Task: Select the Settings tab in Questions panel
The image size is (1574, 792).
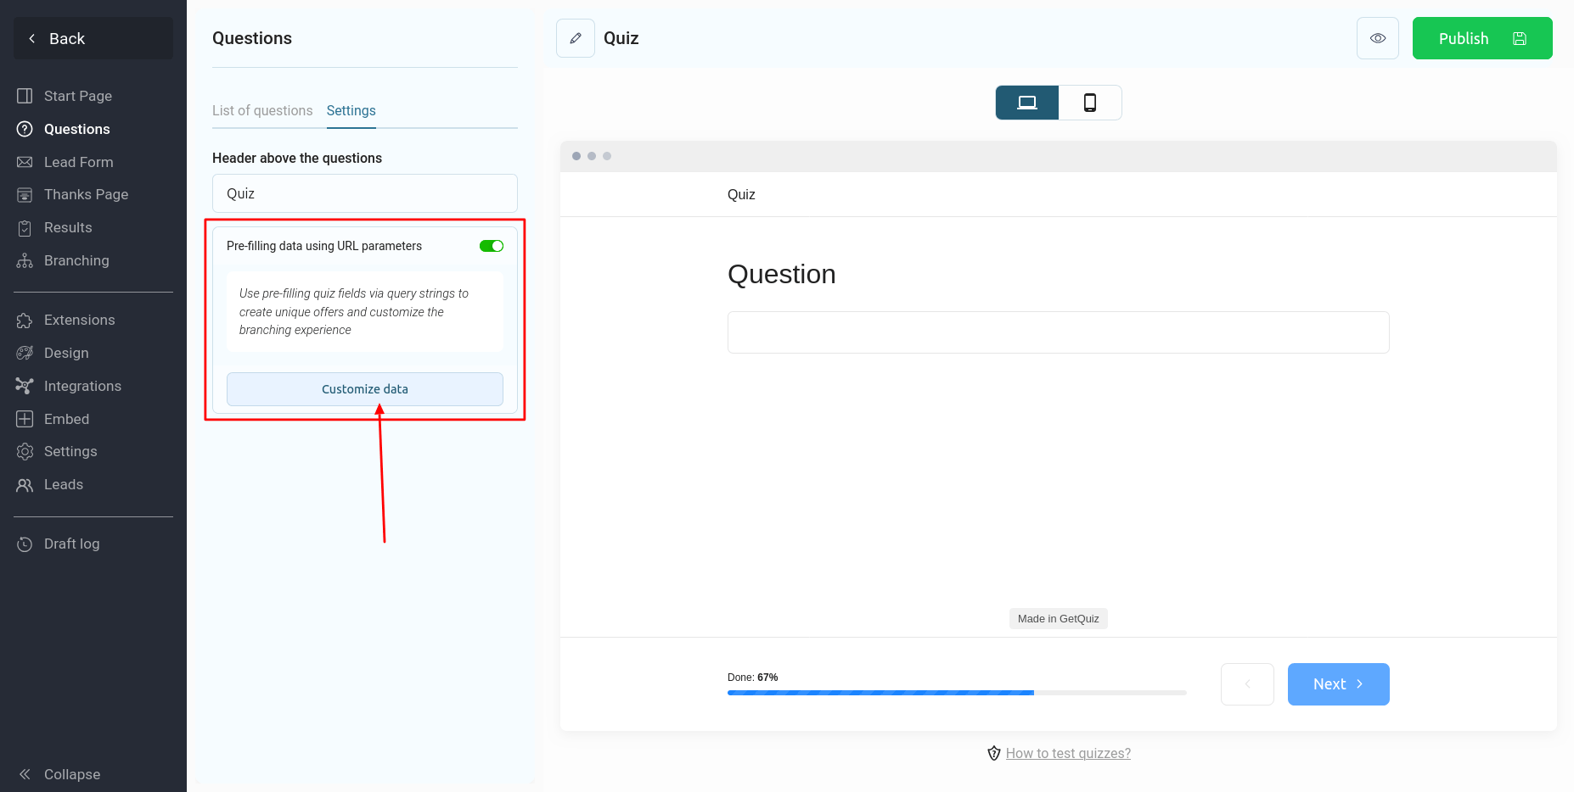Action: click(x=351, y=110)
